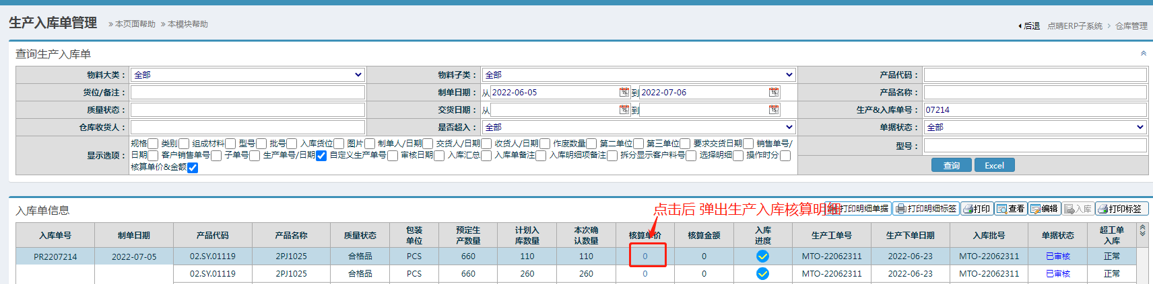Screen dimensions: 1153x284
Task: Click the 入库单号 column header
Action: (x=55, y=235)
